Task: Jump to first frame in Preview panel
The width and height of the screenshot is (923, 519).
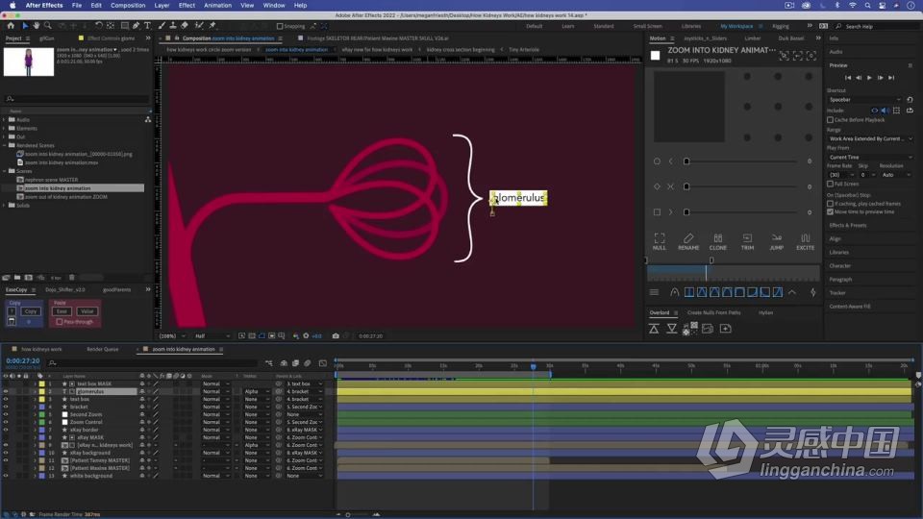Action: [848, 78]
